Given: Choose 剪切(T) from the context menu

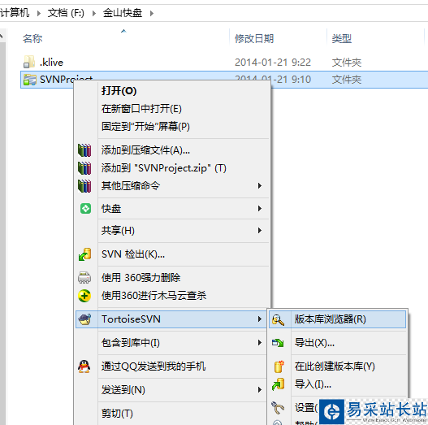Looking at the screenshot, I should 117,414.
